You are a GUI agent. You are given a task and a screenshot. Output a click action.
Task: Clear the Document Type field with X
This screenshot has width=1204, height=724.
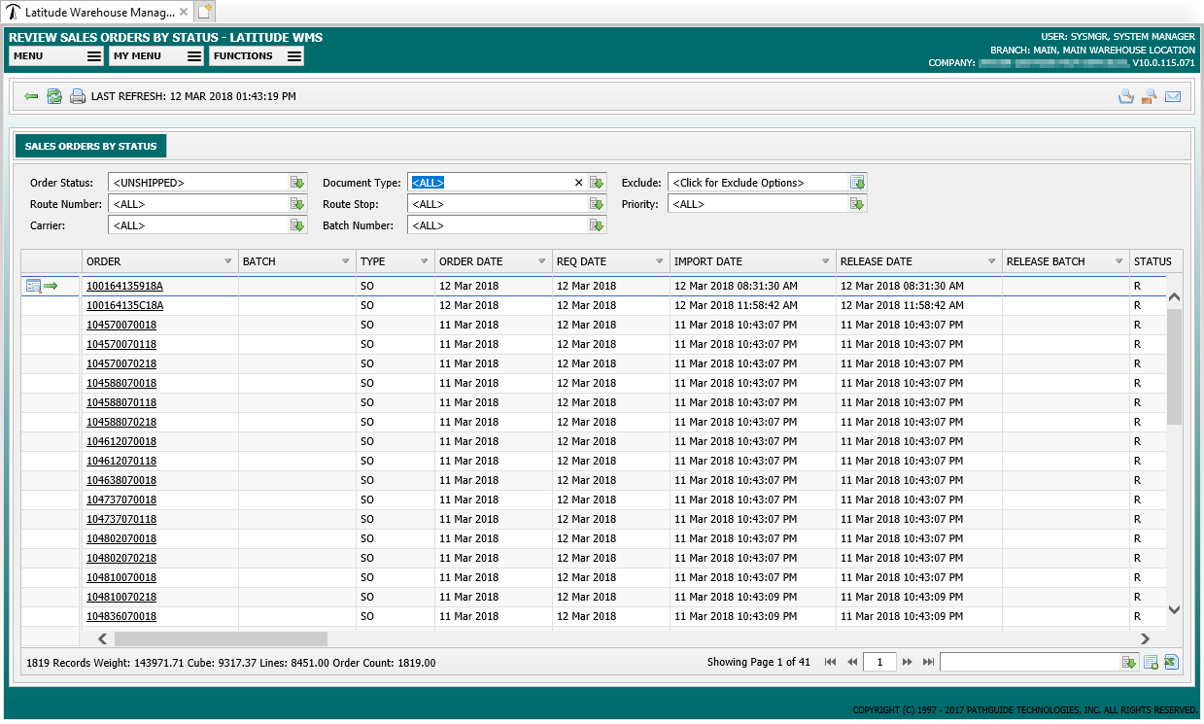tap(578, 183)
